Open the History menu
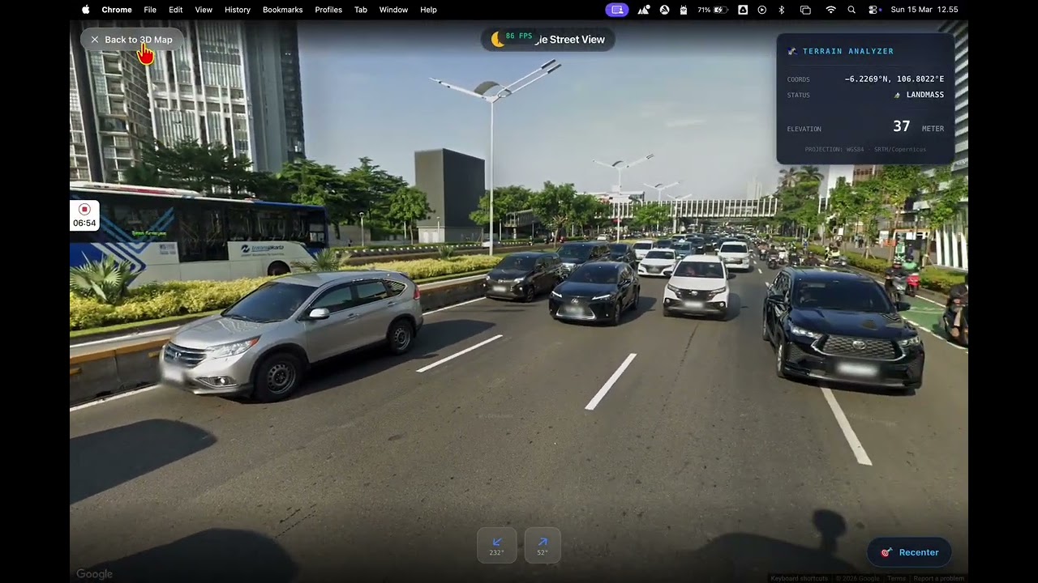Image resolution: width=1038 pixels, height=583 pixels. click(238, 10)
